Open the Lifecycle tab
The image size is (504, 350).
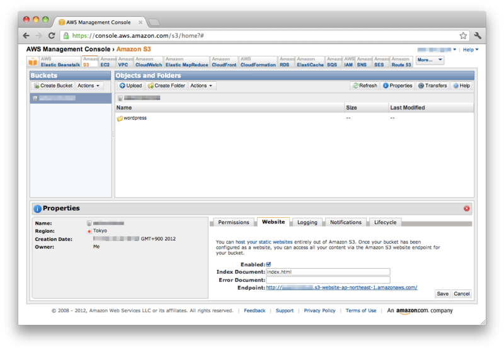pos(385,222)
